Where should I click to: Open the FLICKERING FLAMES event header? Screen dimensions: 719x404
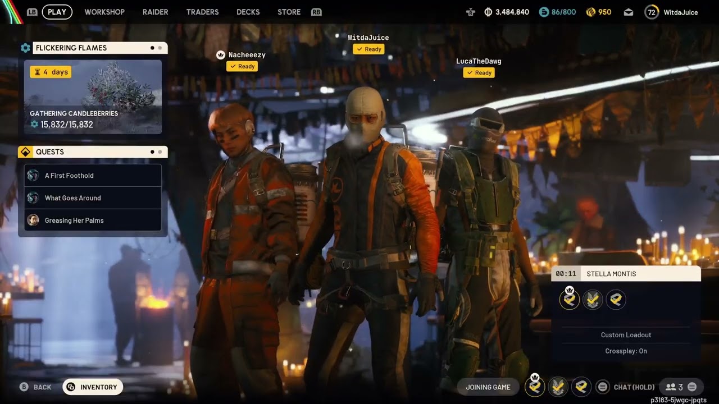coord(100,48)
